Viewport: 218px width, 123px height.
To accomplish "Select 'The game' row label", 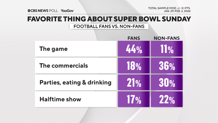I will (54, 49).
